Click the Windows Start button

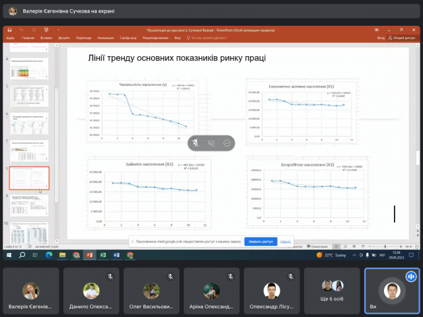coord(8,254)
